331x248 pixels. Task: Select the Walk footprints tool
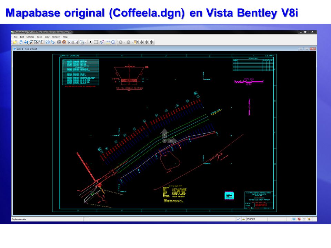(x=48, y=42)
